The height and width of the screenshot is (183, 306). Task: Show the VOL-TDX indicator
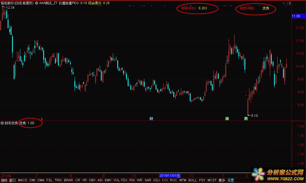click(120, 180)
